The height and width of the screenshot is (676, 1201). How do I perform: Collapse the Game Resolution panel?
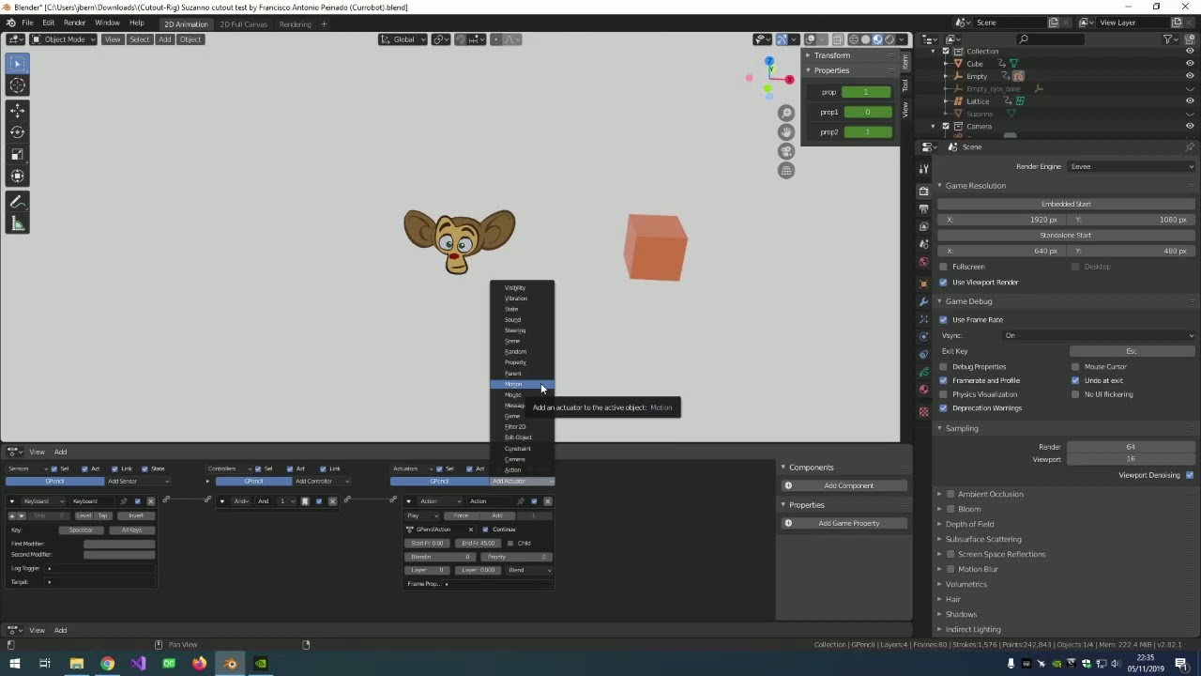(939, 186)
